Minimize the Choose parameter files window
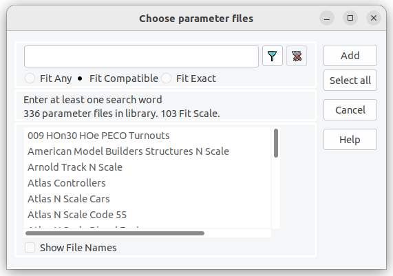The height and width of the screenshot is (276, 393). point(327,19)
